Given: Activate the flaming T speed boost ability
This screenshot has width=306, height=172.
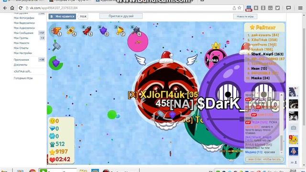Looking at the screenshot, I should point(56,31).
